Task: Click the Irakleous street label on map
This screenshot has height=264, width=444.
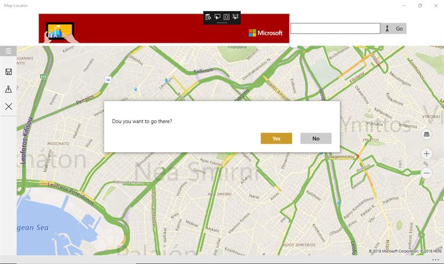Action: 391,200
